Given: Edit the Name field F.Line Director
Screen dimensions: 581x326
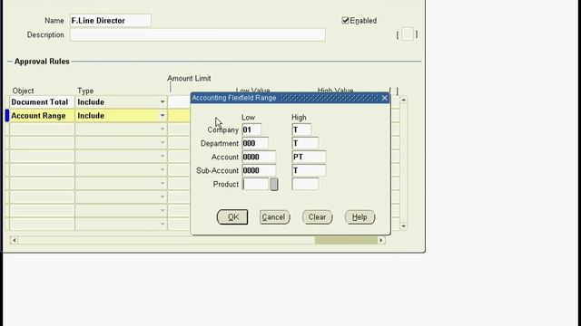Looking at the screenshot, I should [x=111, y=20].
